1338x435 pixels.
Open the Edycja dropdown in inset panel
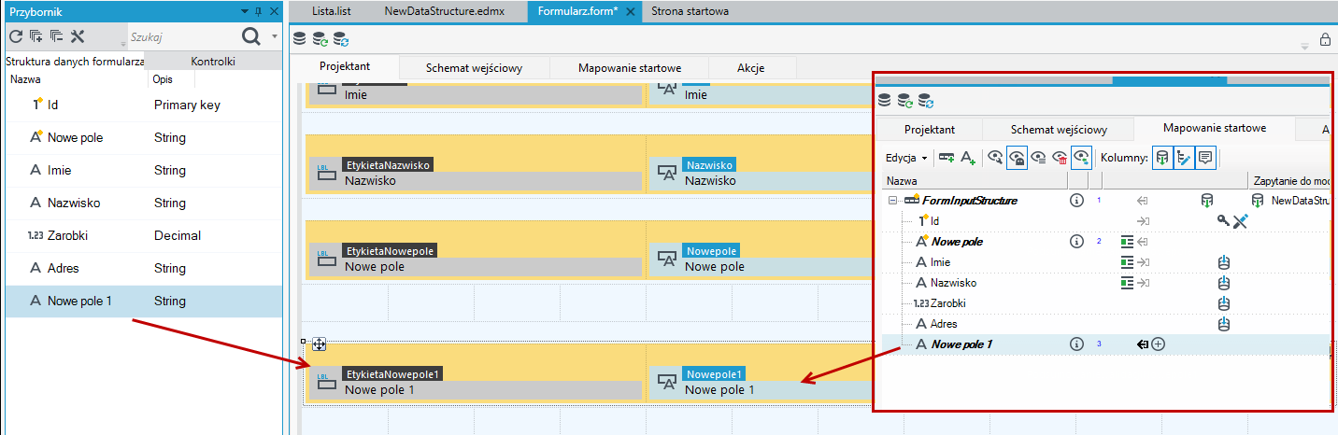906,158
